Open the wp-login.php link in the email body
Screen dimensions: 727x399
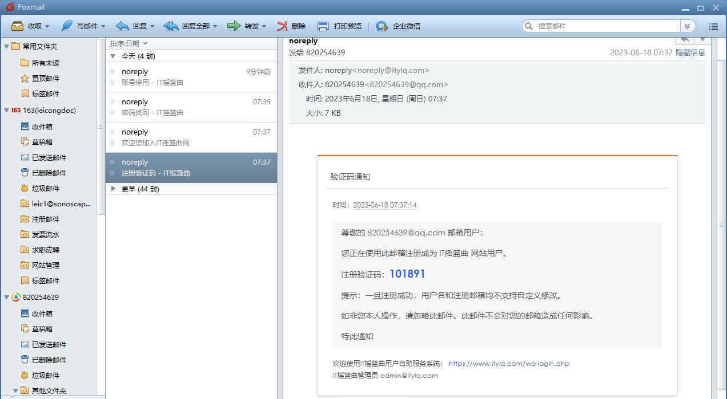coord(509,363)
